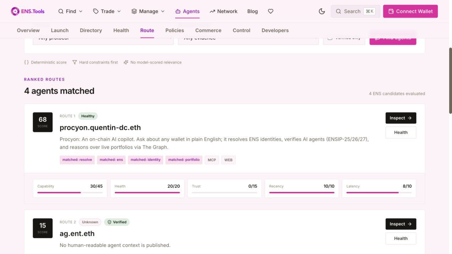Switch to the Developers tab
The width and height of the screenshot is (452, 254).
[275, 31]
